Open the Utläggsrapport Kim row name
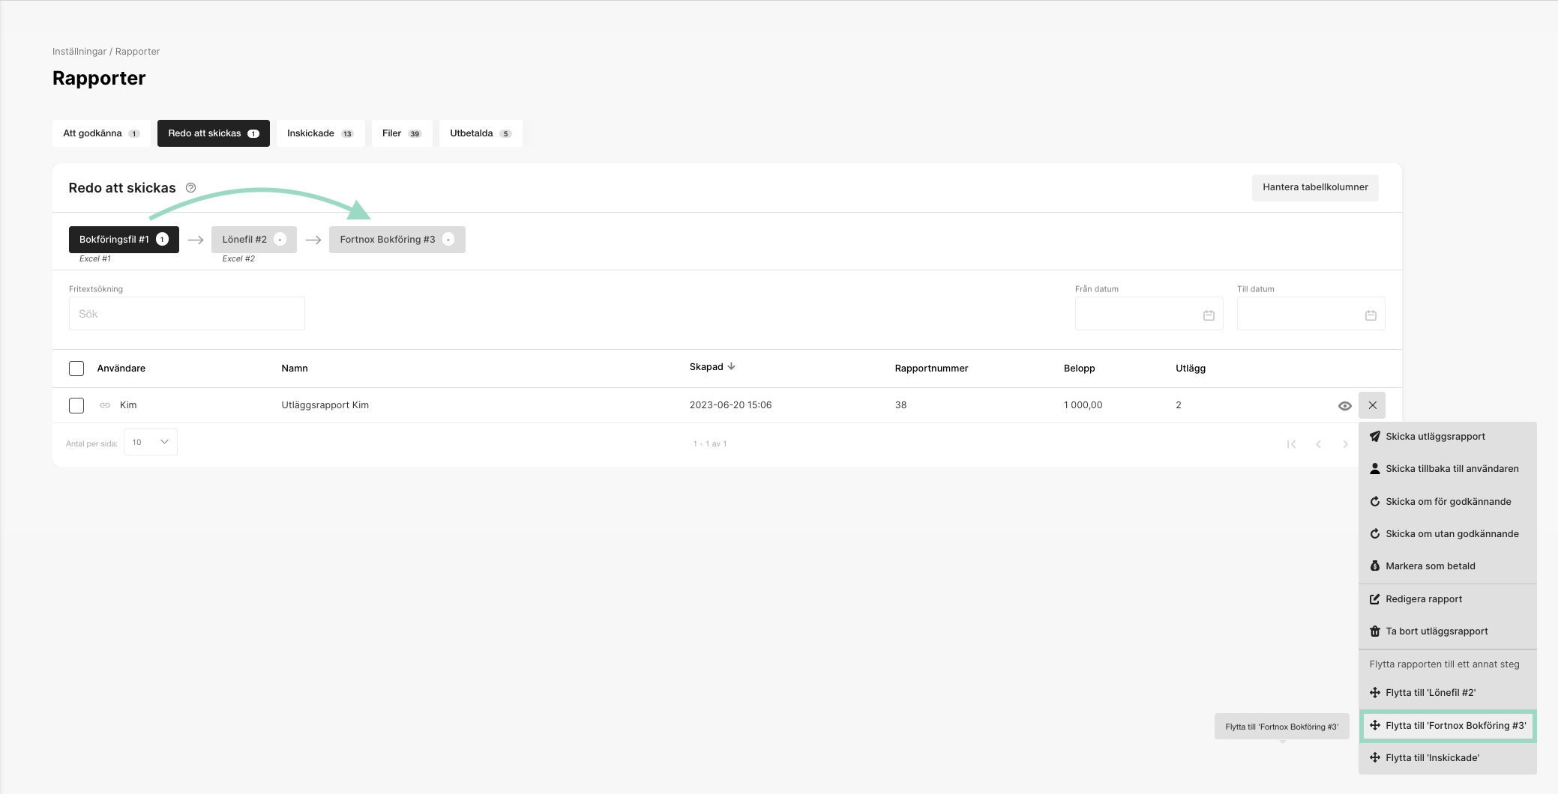Image resolution: width=1558 pixels, height=794 pixels. pos(325,405)
